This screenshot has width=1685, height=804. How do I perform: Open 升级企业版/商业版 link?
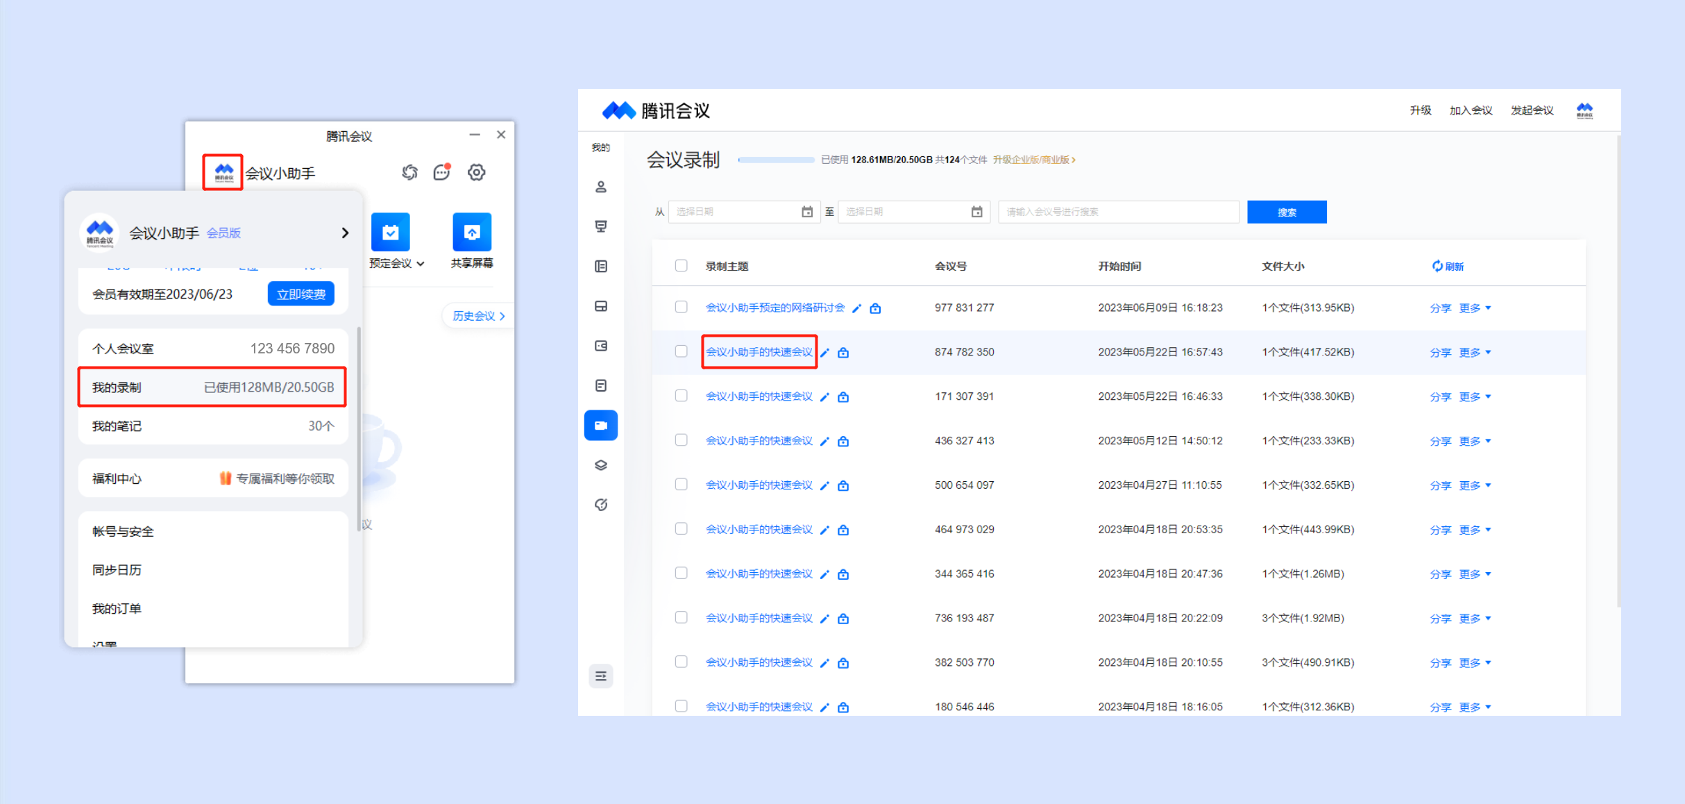point(1034,160)
